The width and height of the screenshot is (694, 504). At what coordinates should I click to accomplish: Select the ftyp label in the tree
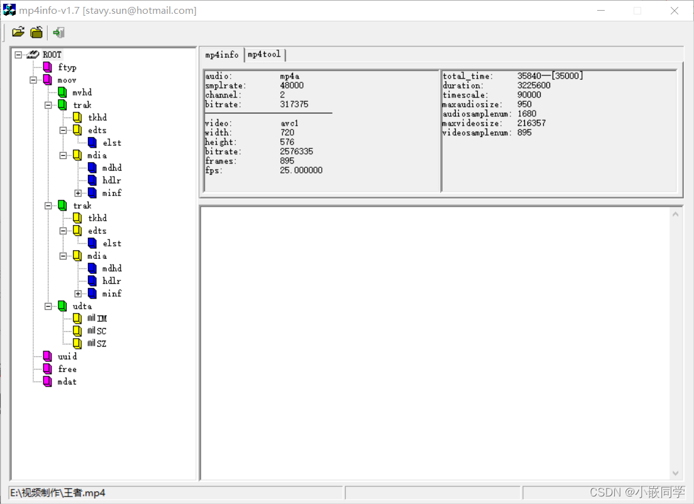[67, 67]
